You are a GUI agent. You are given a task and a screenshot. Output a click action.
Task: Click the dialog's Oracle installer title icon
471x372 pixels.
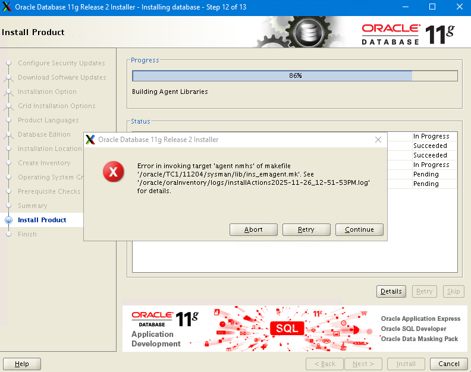click(90, 140)
